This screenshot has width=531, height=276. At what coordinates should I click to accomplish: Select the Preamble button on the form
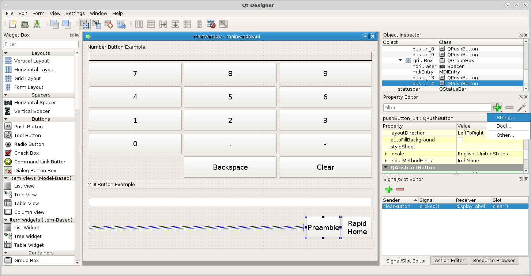(x=323, y=227)
